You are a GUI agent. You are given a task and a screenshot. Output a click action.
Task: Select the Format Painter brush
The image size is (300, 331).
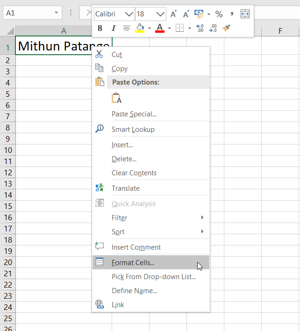click(x=226, y=28)
